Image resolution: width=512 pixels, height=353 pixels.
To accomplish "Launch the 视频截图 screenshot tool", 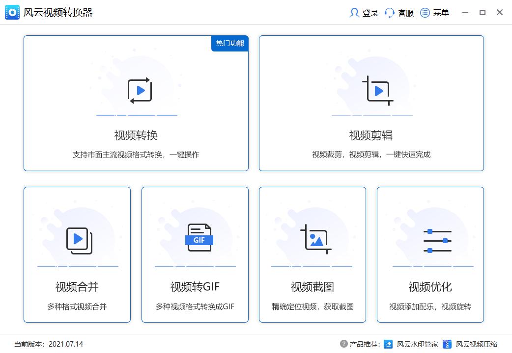I will (x=312, y=254).
